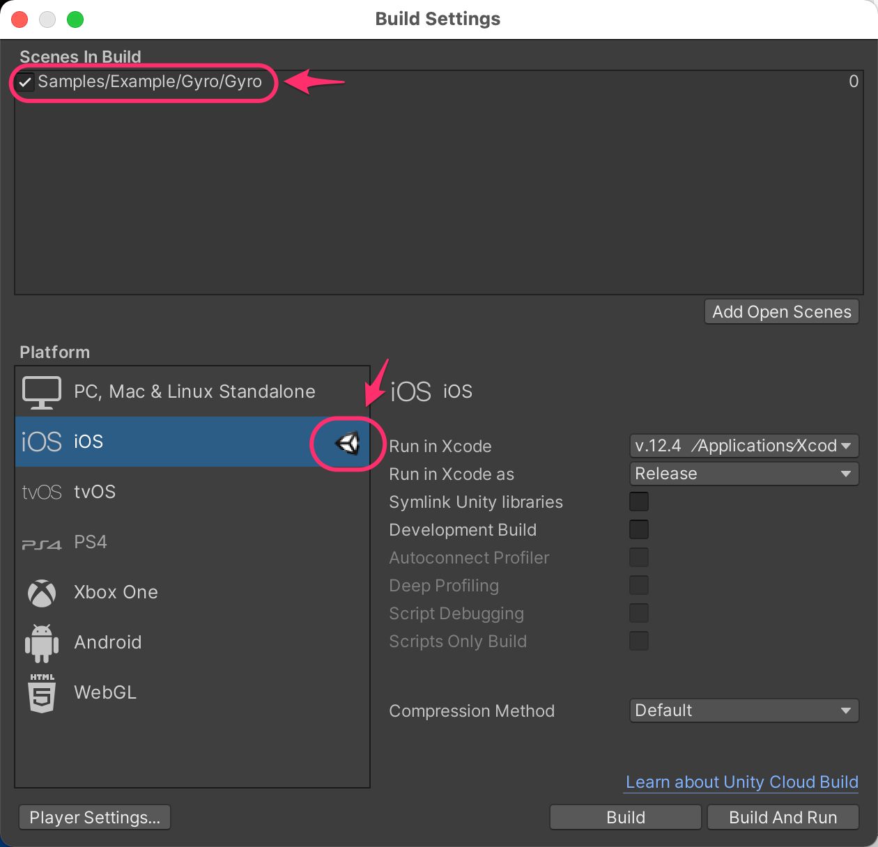The image size is (878, 847).
Task: Click the Xbox One platform icon
Action: point(42,593)
